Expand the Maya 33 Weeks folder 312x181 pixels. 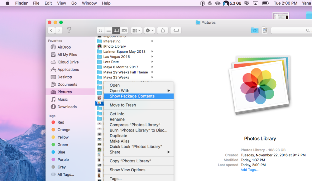point(152,77)
